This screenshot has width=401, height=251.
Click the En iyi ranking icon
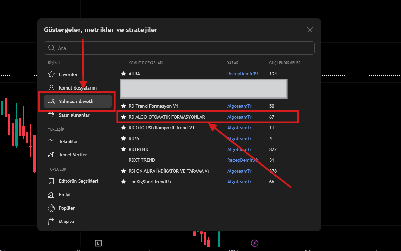51,195
